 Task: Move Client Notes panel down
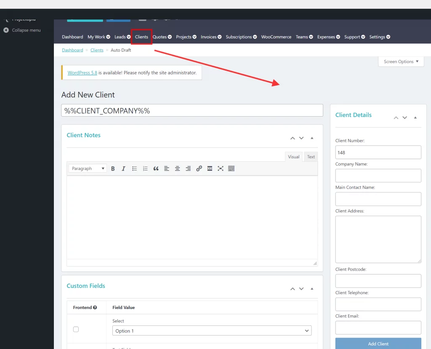pyautogui.click(x=301, y=138)
